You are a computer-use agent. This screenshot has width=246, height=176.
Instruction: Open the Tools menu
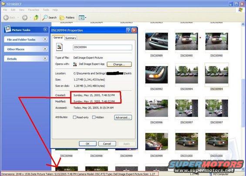[x=46, y=10]
